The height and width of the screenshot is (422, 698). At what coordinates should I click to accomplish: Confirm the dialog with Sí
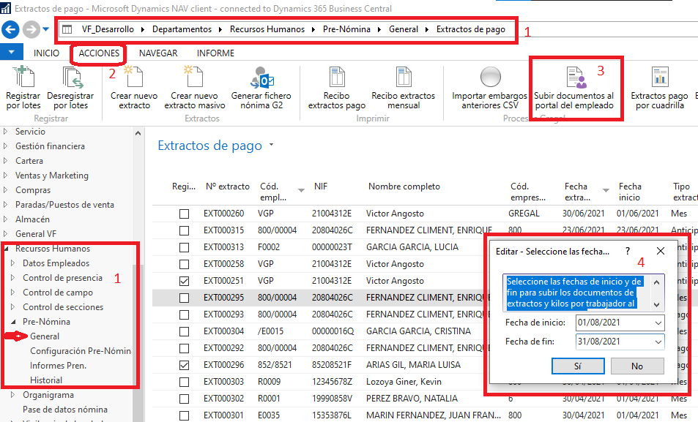[578, 366]
